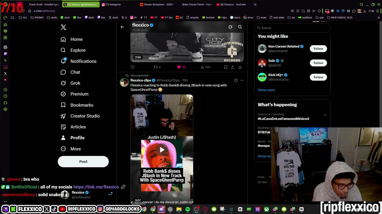Open Explore in the X sidebar
Image resolution: width=382 pixels, height=214 pixels.
pos(73,50)
